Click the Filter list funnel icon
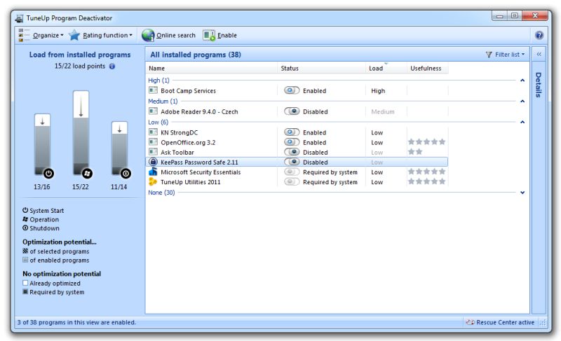 click(x=489, y=55)
